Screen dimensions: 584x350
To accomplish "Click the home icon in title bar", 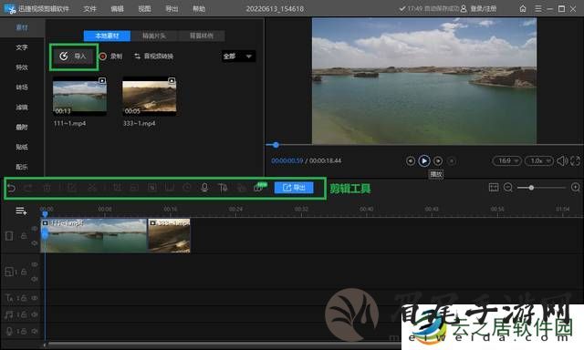I will pos(523,8).
